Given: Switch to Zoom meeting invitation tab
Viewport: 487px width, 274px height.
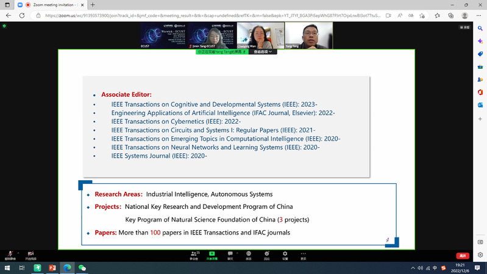Looking at the screenshot, I should click(x=51, y=5).
